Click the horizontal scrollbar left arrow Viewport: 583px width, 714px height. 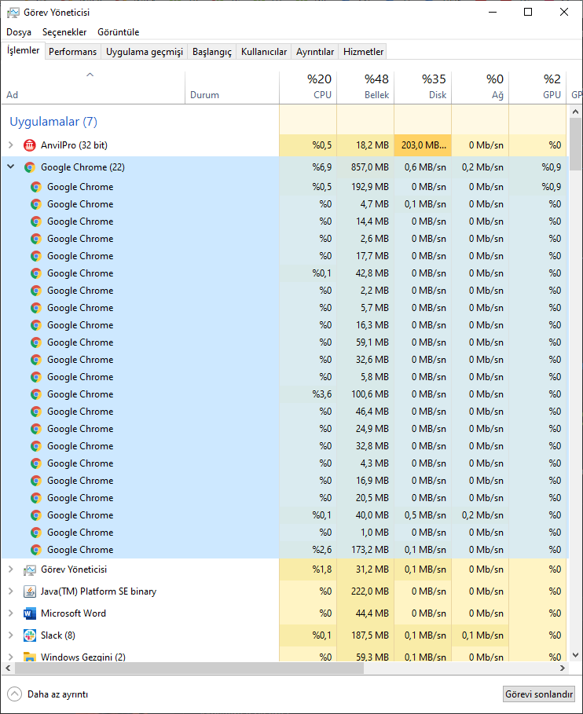[7, 668]
